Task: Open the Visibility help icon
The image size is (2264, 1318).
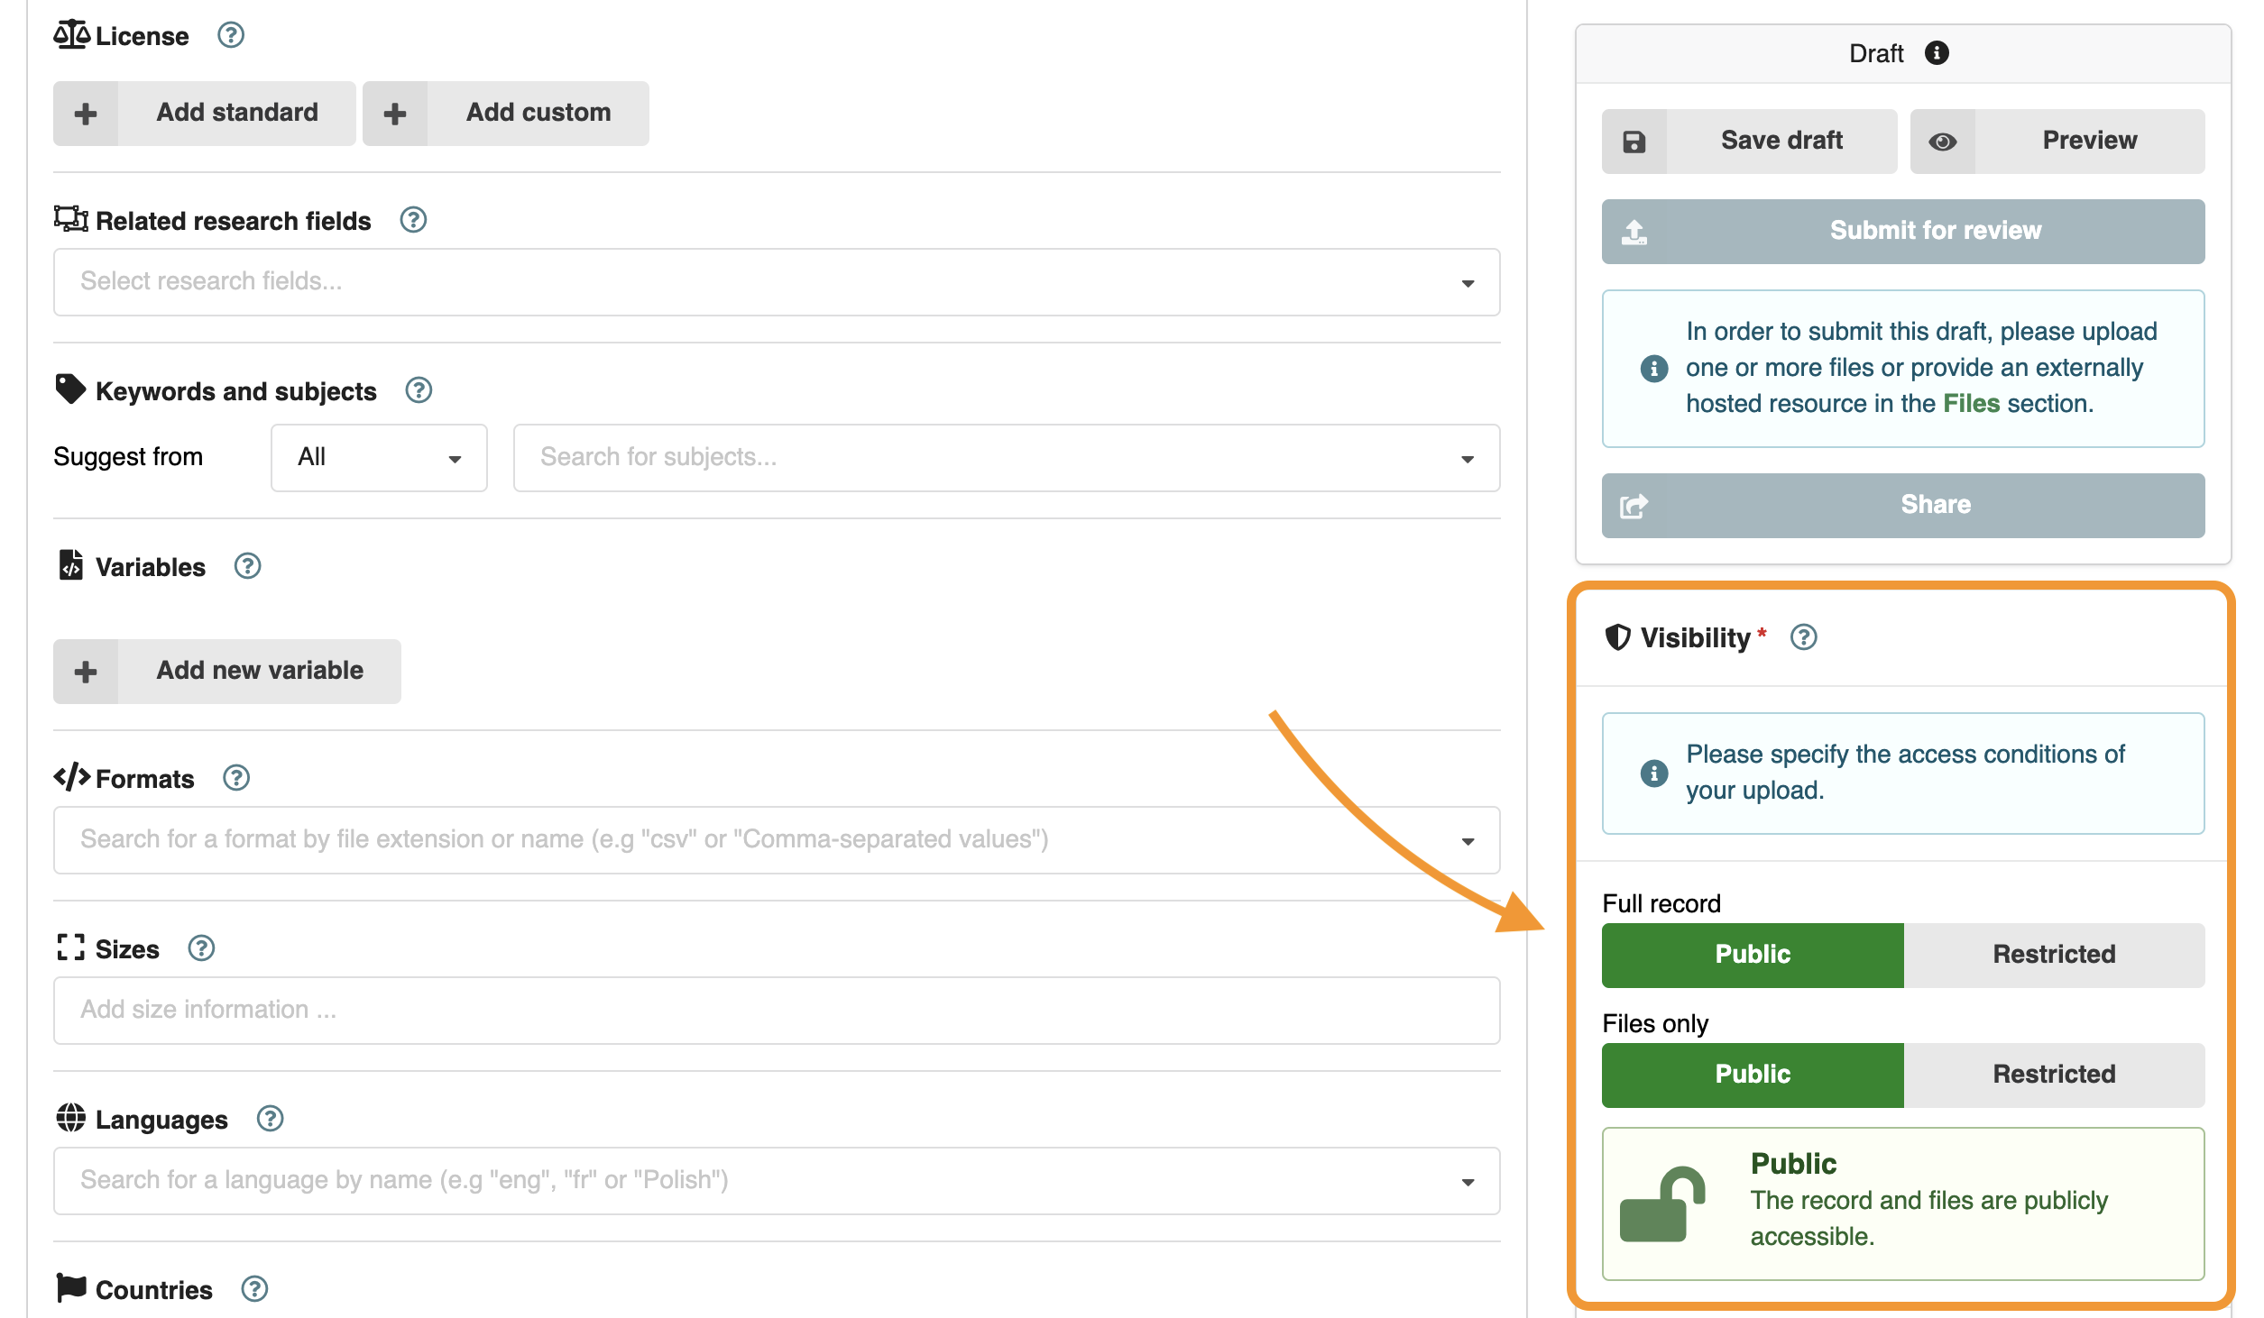Action: pos(1803,637)
